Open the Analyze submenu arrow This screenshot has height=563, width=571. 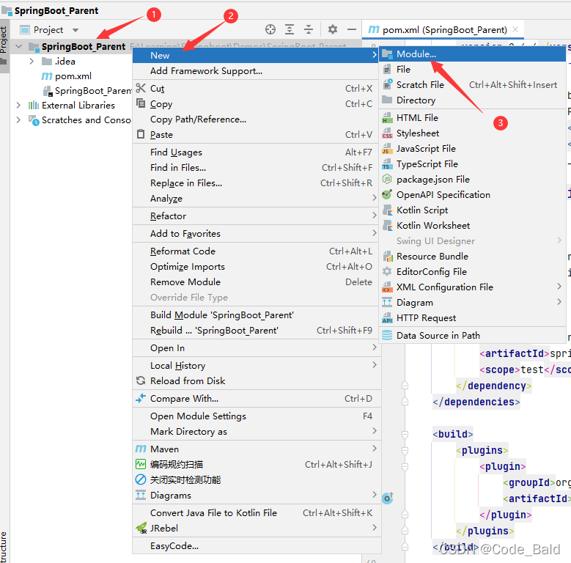click(375, 198)
